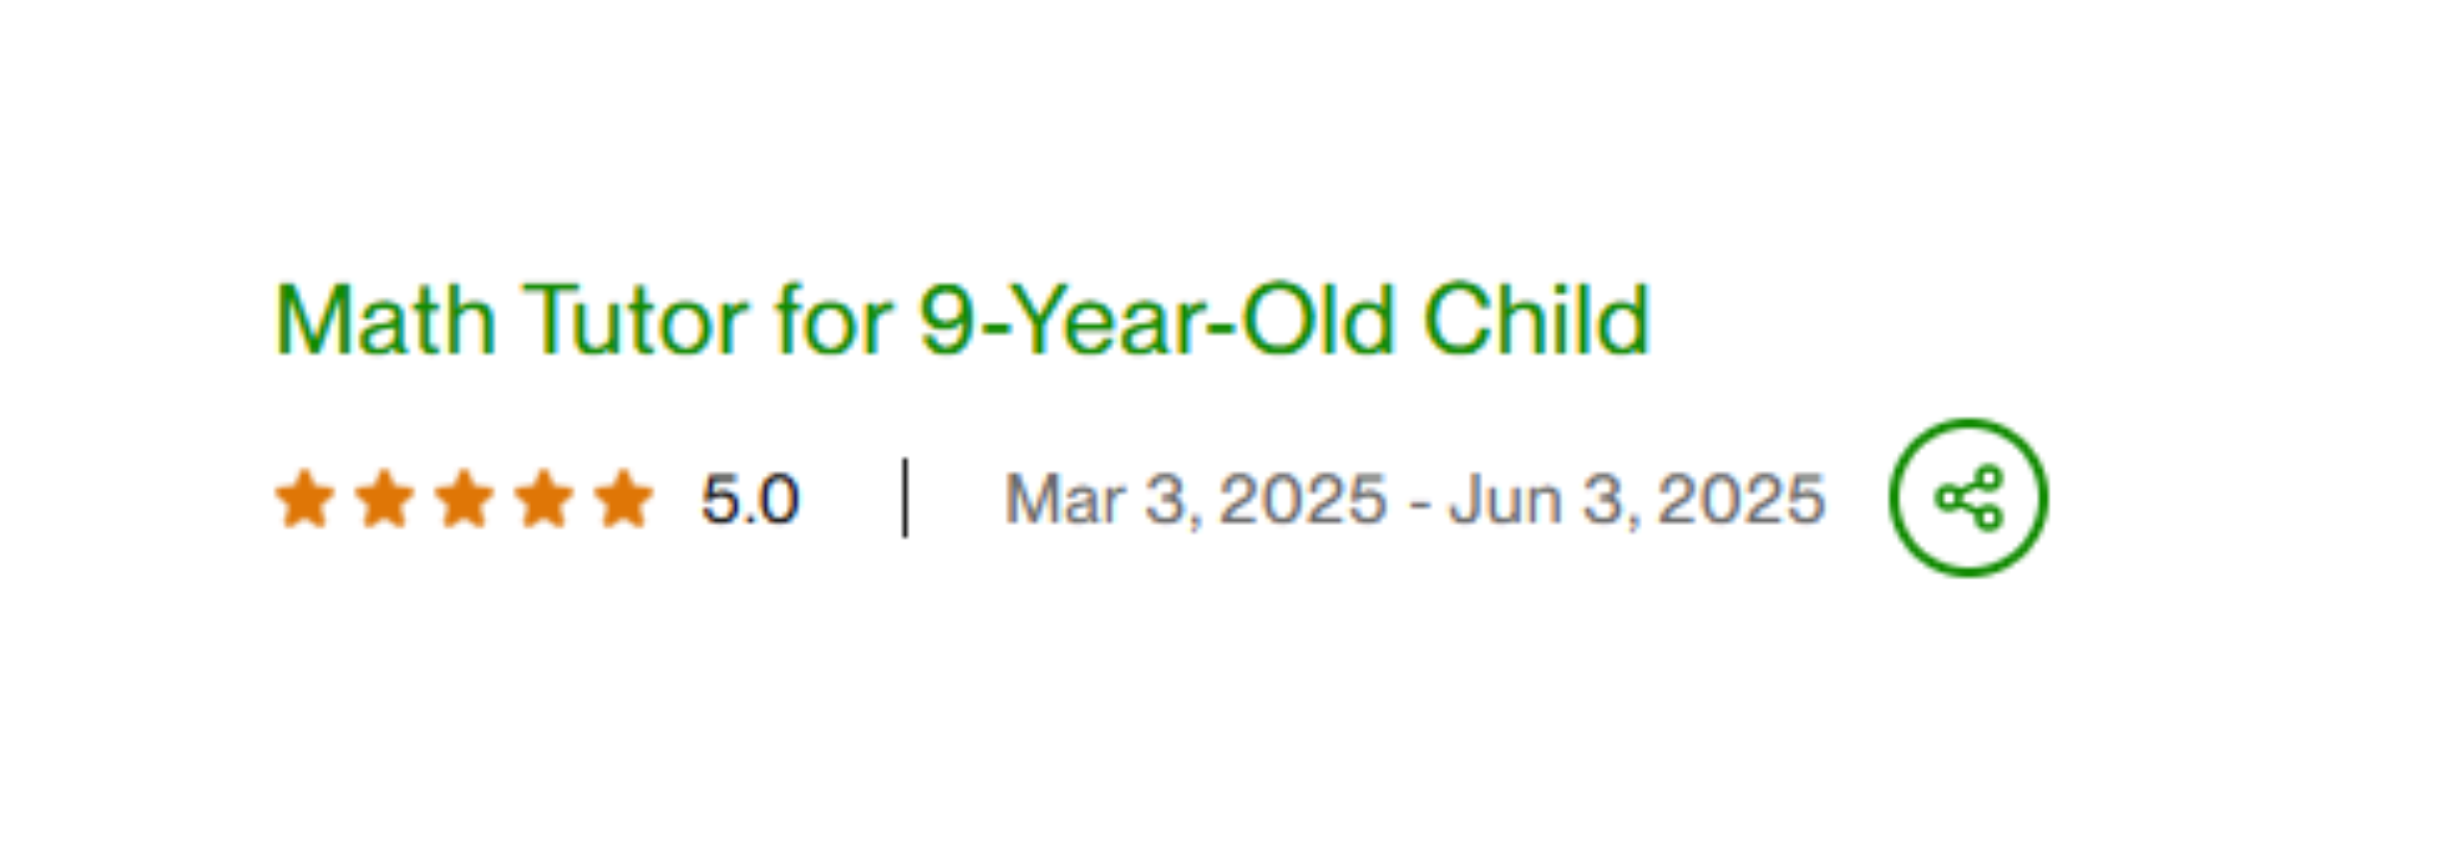Click the second orange rating star
The width and height of the screenshot is (2454, 862).
point(384,498)
